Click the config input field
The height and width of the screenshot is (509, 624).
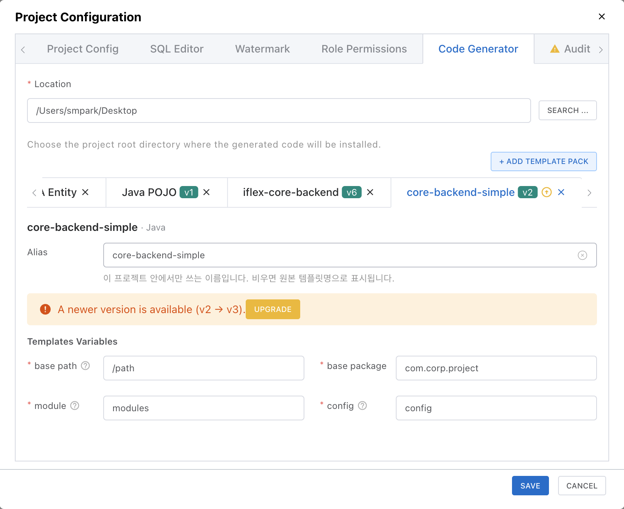[496, 408]
